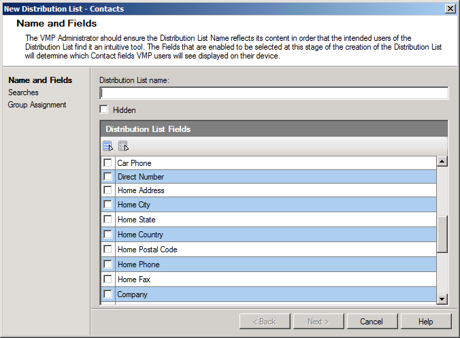
Task: Close the New Distribution List dialog
Action: [450, 9]
